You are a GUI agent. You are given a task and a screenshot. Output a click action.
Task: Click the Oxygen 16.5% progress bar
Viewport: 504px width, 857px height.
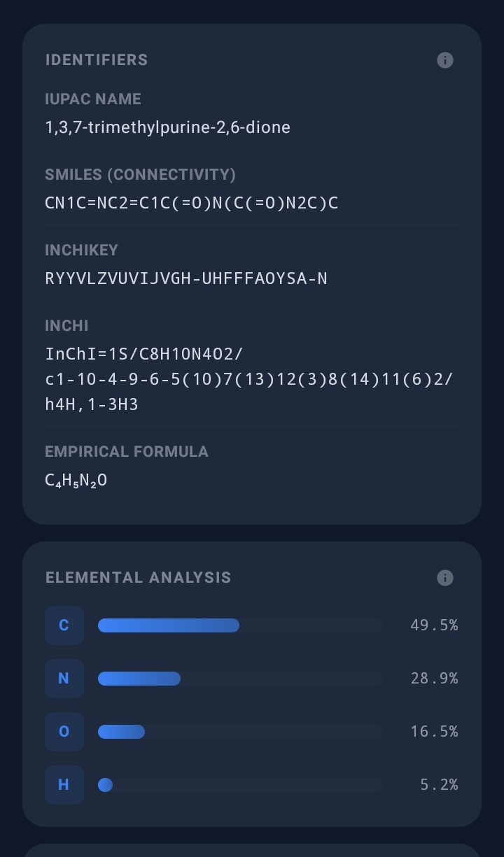(240, 732)
